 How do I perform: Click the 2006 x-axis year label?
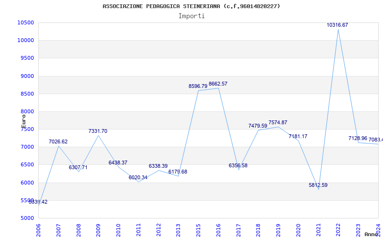pos(39,230)
